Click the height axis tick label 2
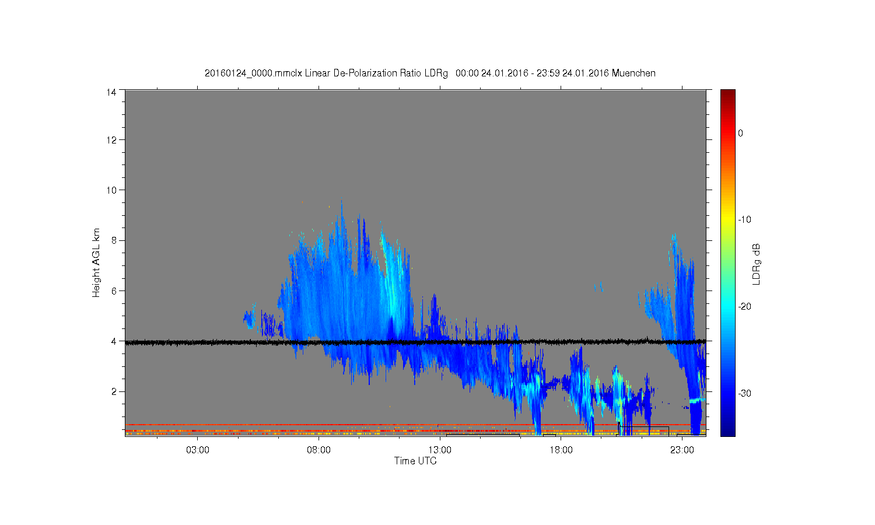875x525 pixels. click(114, 391)
